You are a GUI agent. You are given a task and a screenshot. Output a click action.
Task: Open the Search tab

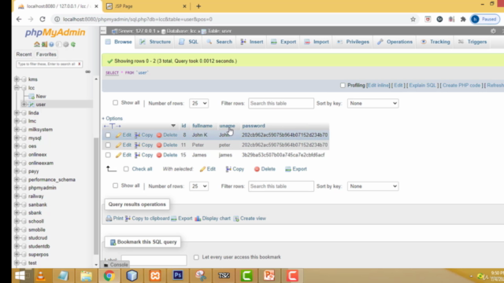point(220,42)
